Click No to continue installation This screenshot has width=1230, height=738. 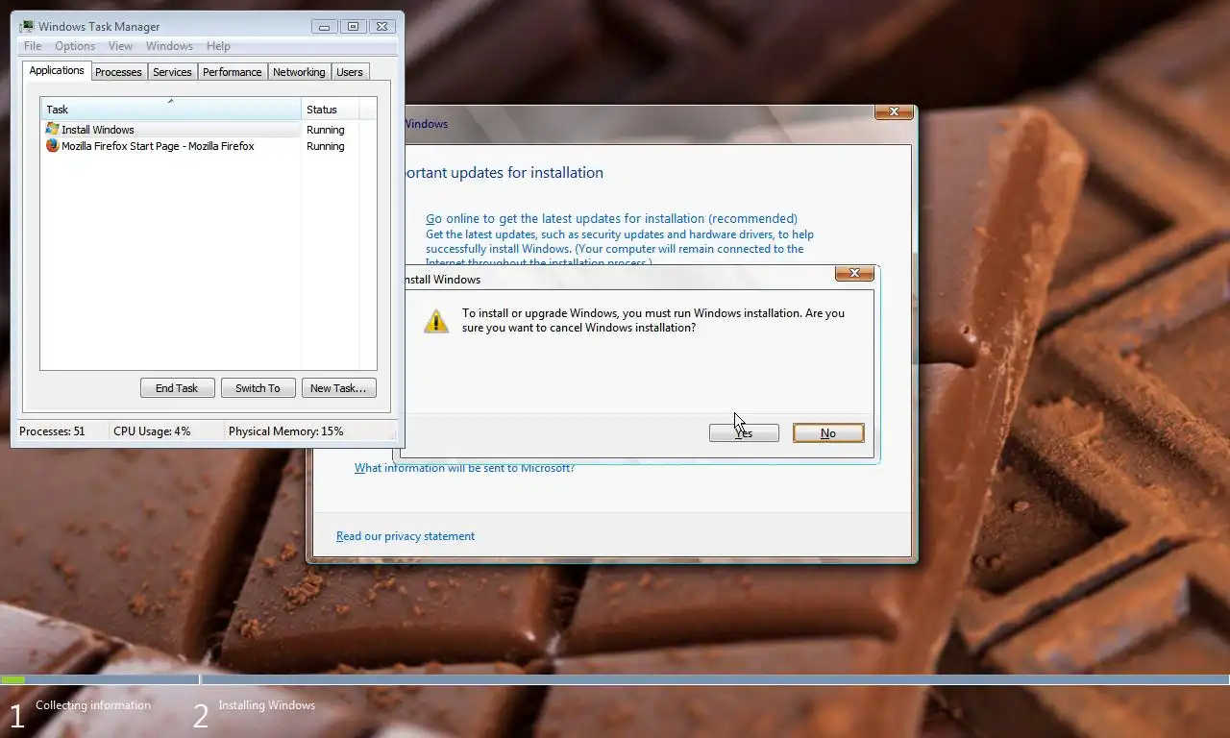(x=828, y=433)
